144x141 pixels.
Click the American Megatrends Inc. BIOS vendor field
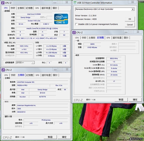pos(42,105)
